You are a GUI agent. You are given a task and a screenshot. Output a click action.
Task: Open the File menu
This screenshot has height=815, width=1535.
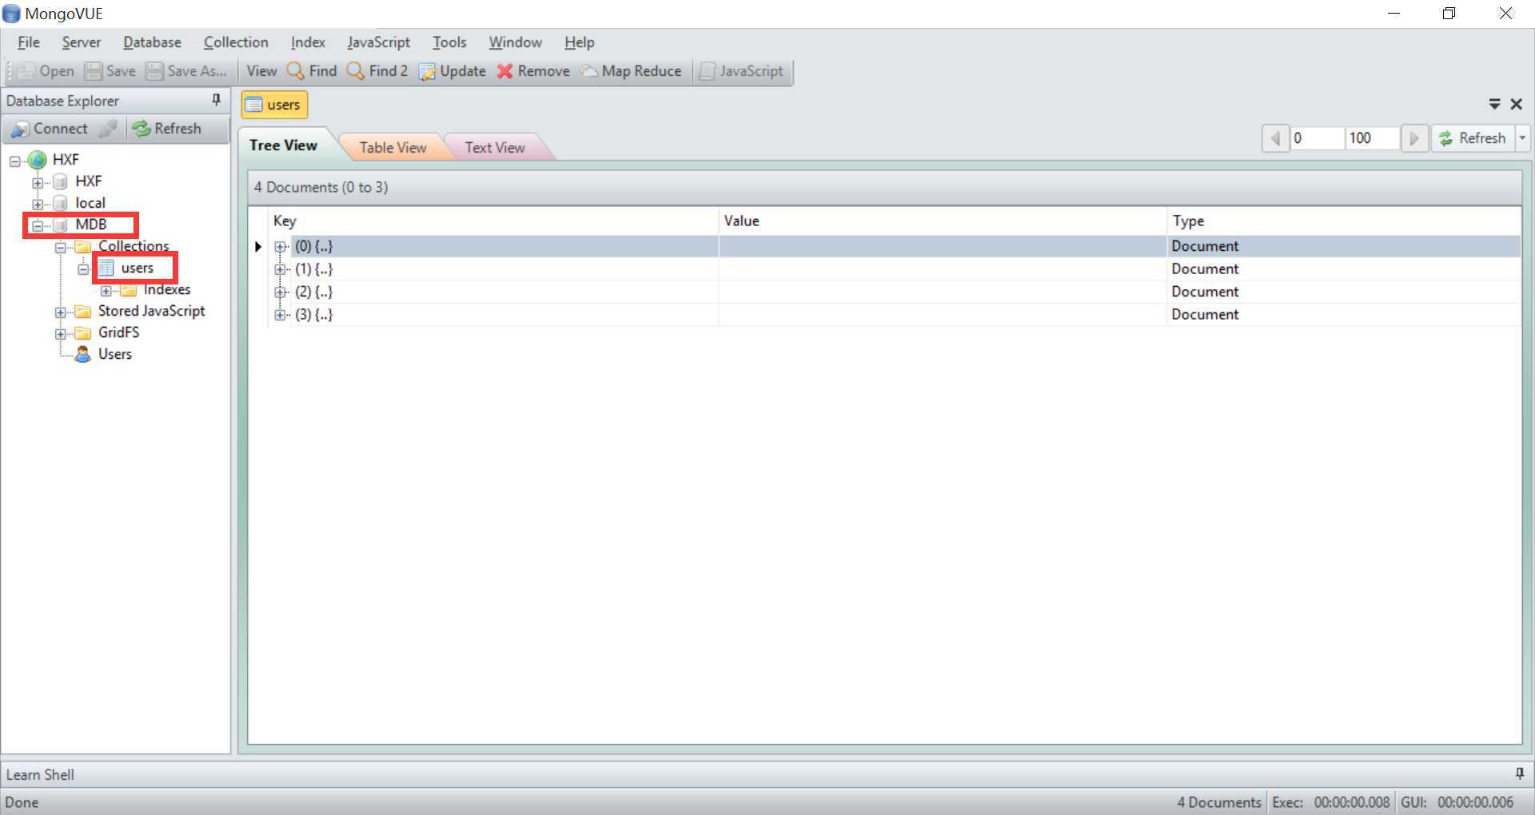tap(29, 42)
